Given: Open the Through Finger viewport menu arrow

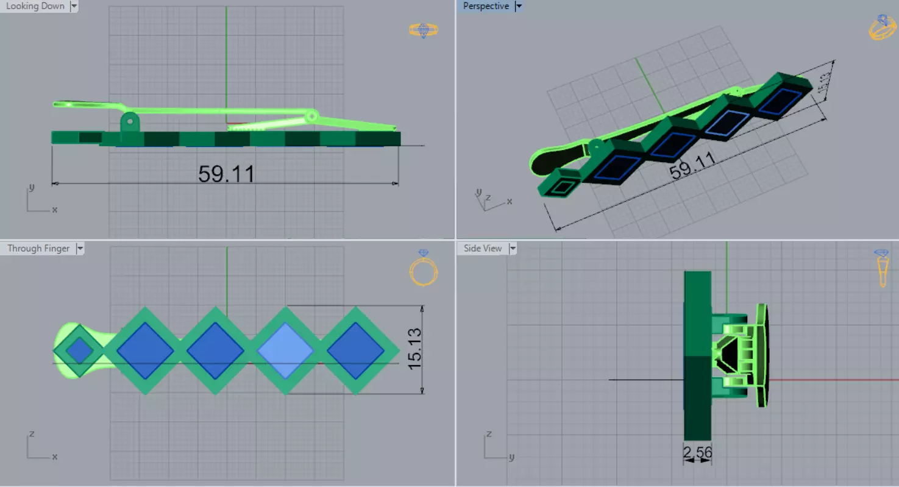Looking at the screenshot, I should (80, 249).
